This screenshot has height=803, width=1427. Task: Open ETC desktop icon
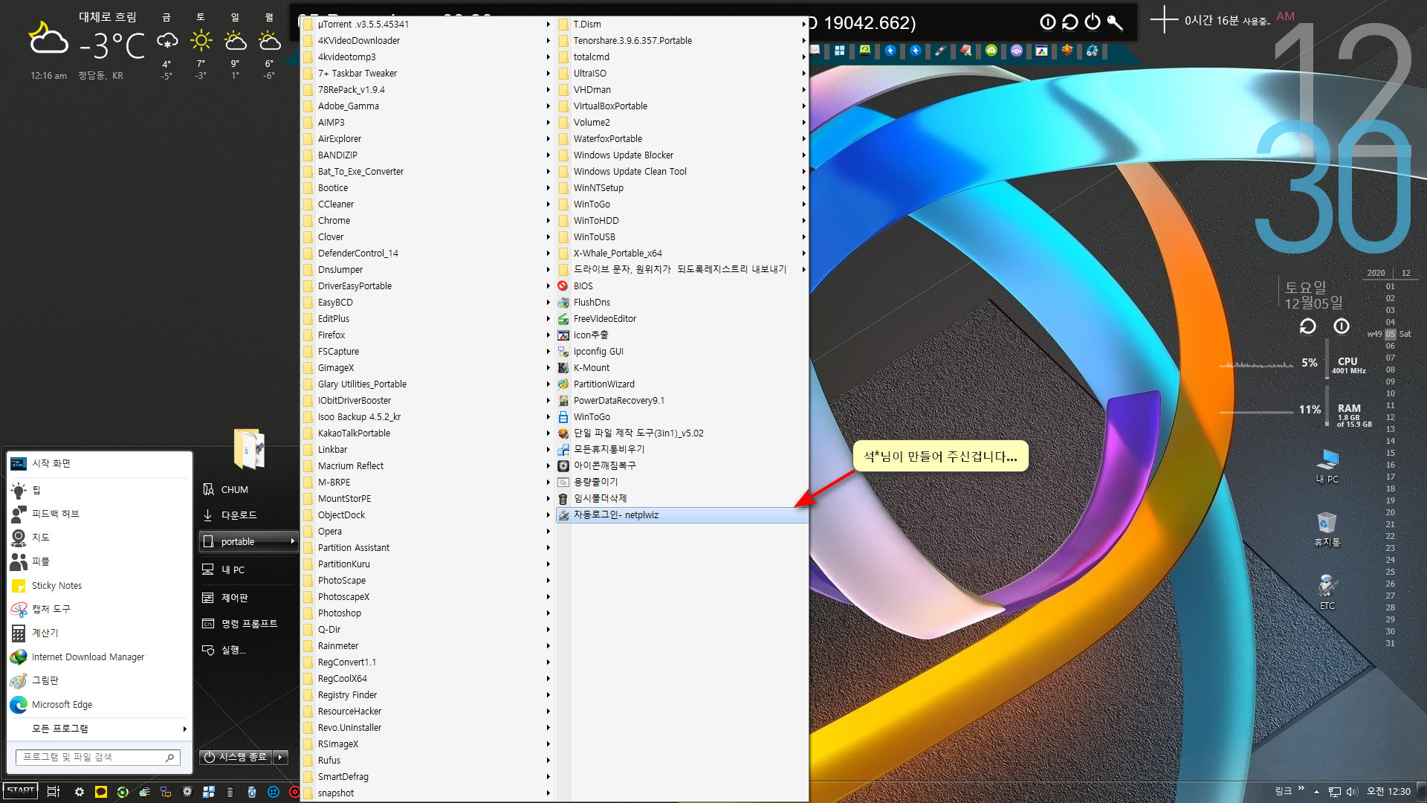tap(1327, 593)
